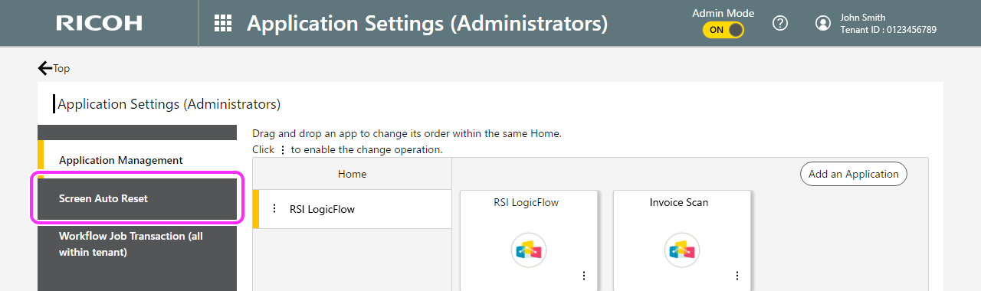Toggle the Admin Mode switch off

(723, 30)
